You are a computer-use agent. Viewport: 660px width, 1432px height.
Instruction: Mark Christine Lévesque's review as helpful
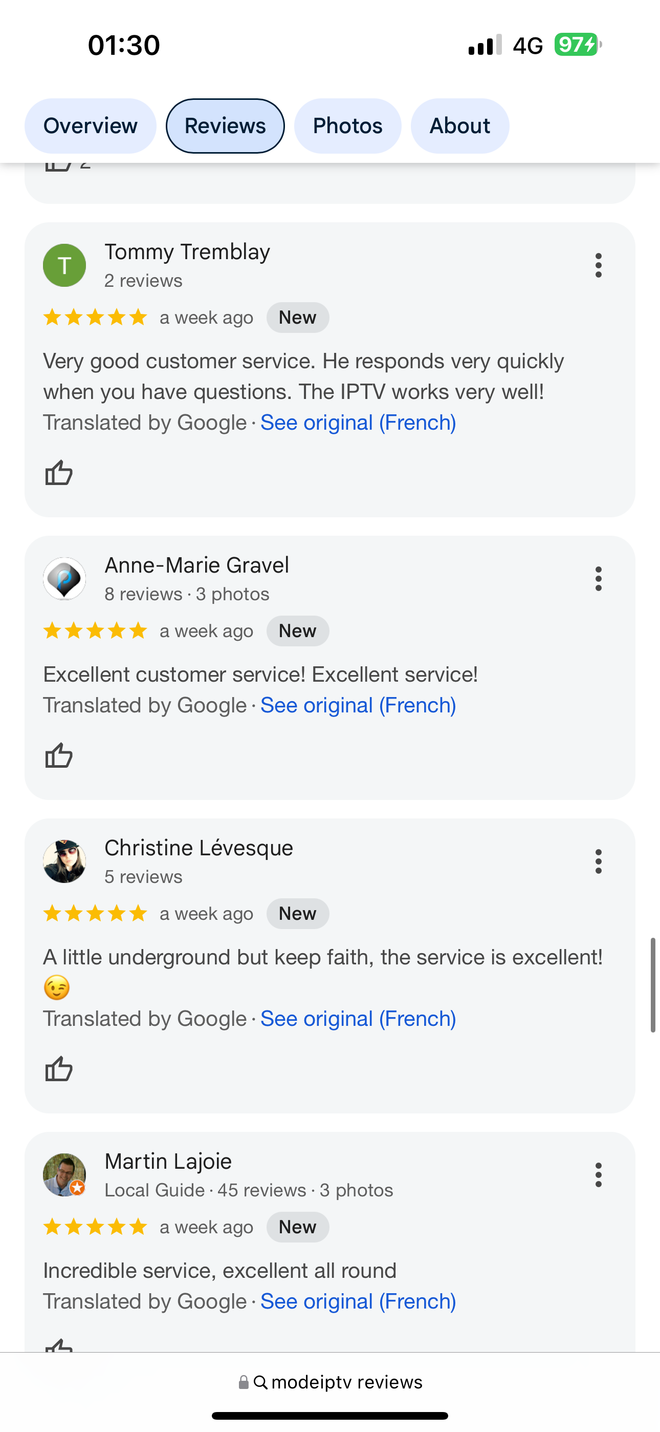point(59,1069)
